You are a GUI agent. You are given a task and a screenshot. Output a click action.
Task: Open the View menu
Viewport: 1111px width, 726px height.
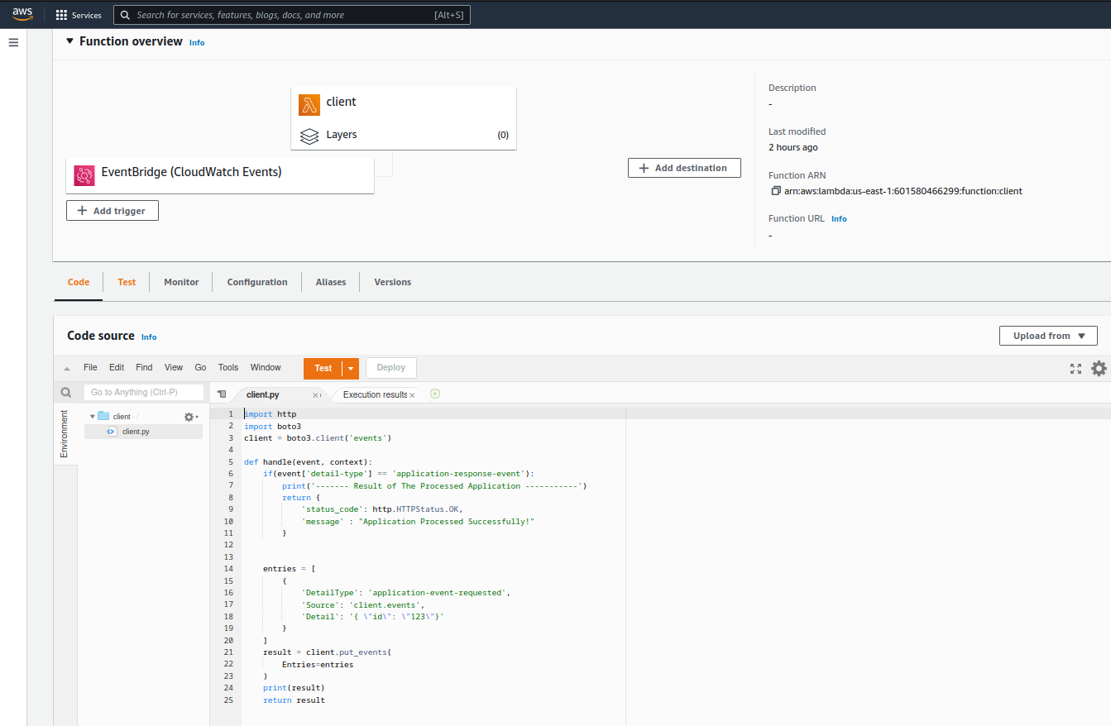(174, 368)
